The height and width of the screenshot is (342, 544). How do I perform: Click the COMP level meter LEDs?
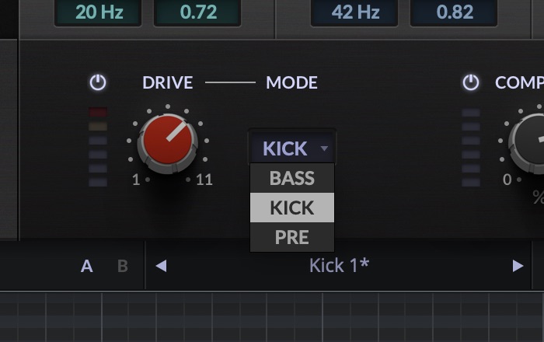pyautogui.click(x=471, y=147)
